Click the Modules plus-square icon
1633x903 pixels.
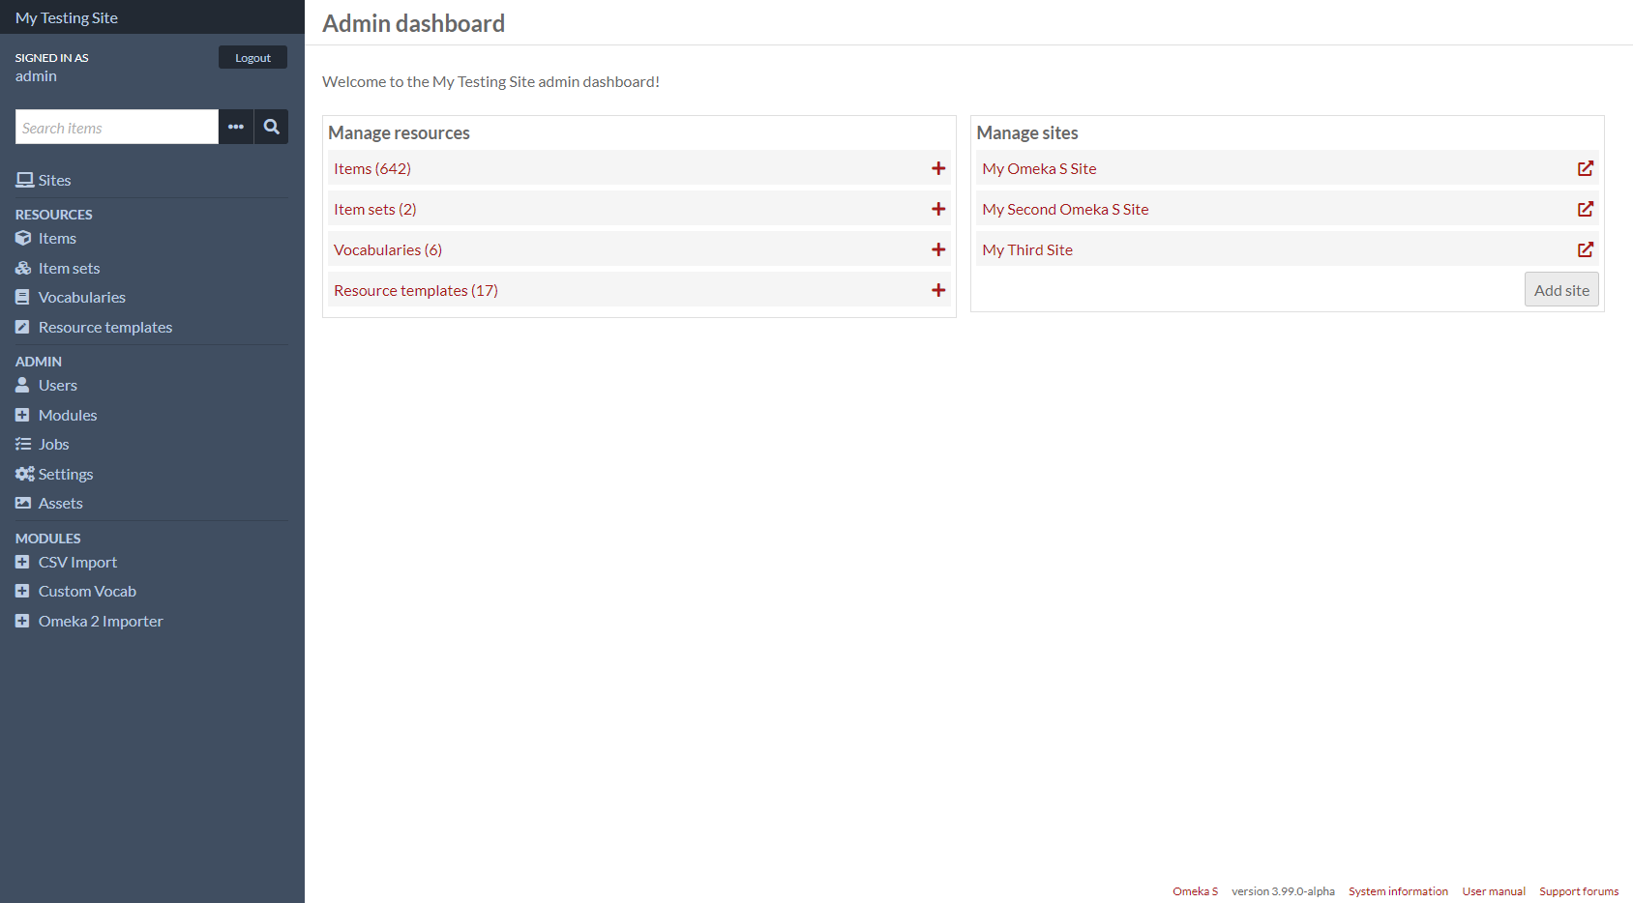point(22,415)
